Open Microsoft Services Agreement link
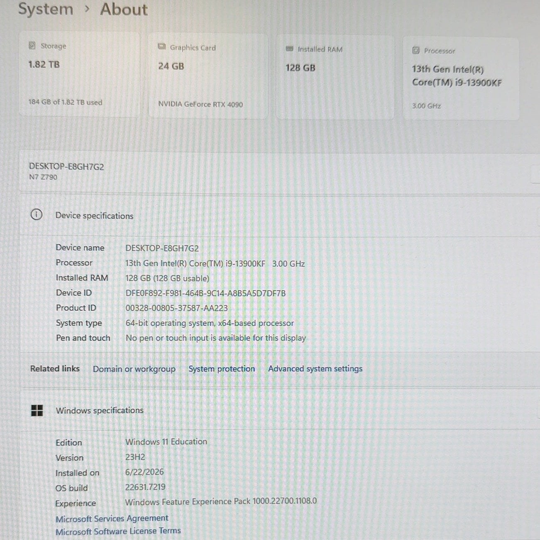The image size is (540, 540). pyautogui.click(x=112, y=518)
